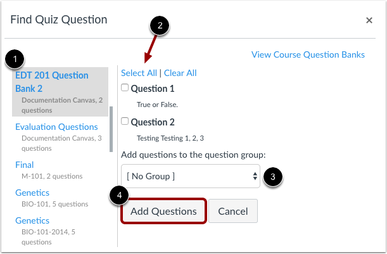Open the Final question bank
Viewport: 387px width, 254px height.
click(25, 165)
